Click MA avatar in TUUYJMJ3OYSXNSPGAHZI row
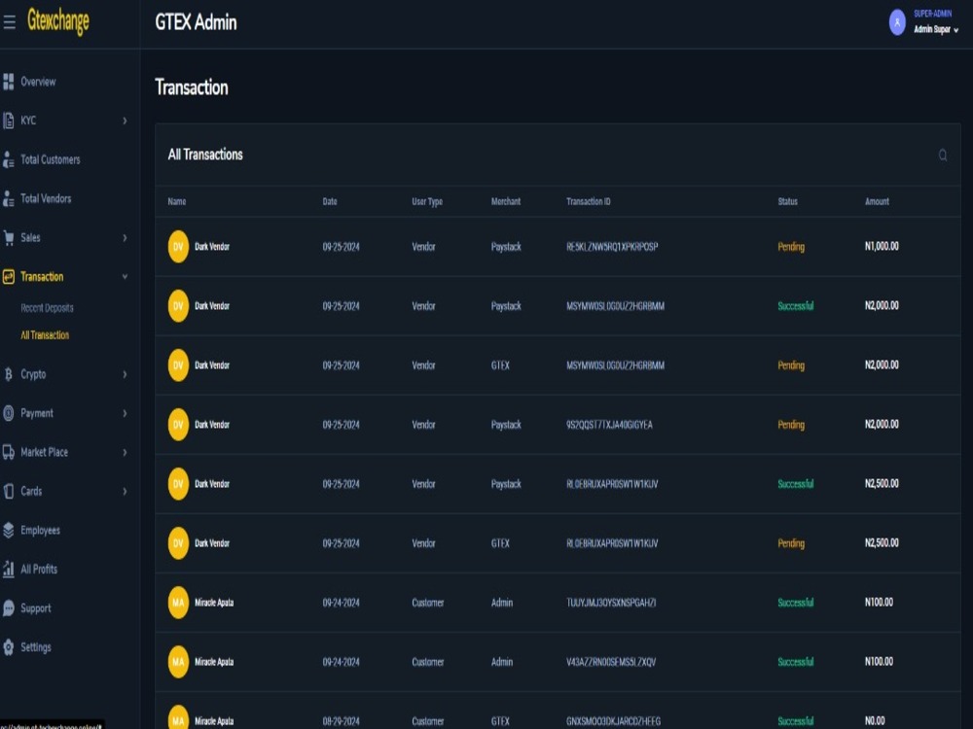 pos(178,602)
